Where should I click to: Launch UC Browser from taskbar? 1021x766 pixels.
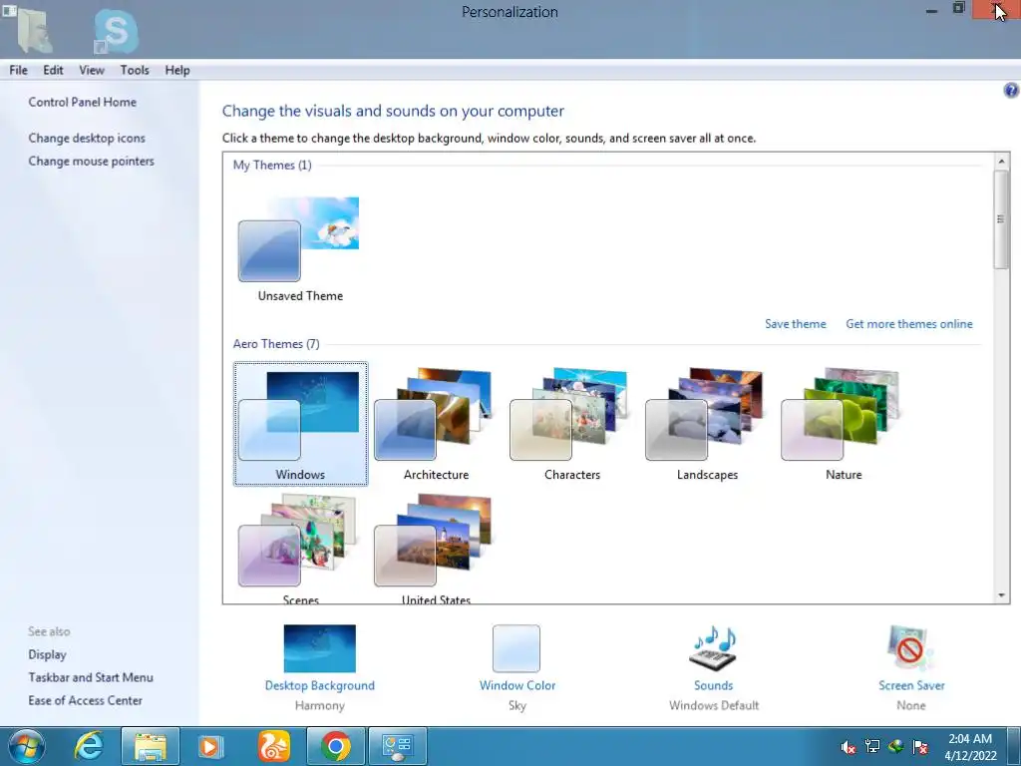coord(273,746)
